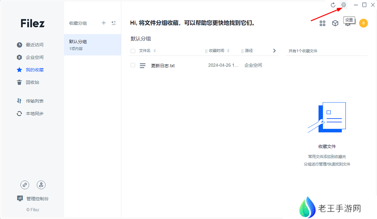Select the 默认分组 group item

92,45
